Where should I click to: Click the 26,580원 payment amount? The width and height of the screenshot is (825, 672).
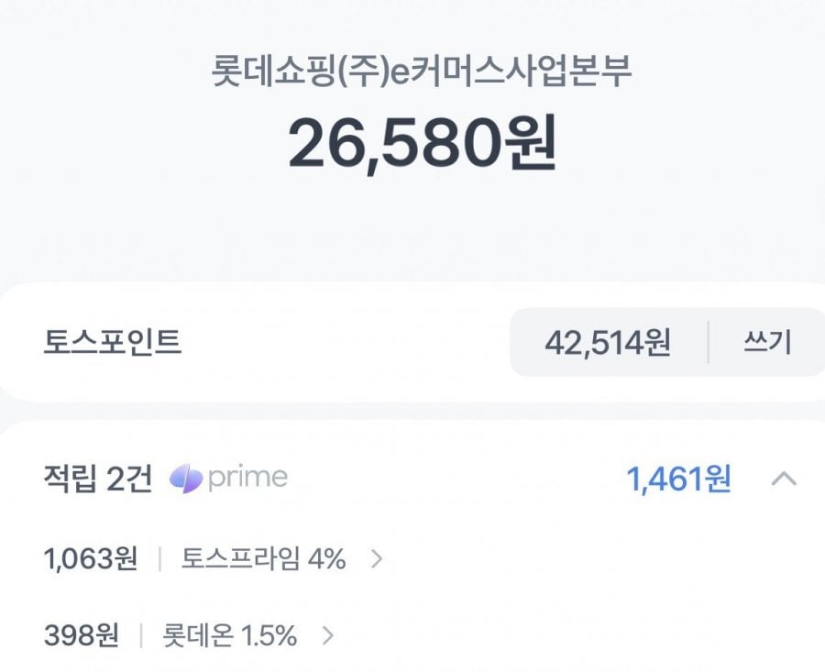pos(422,144)
